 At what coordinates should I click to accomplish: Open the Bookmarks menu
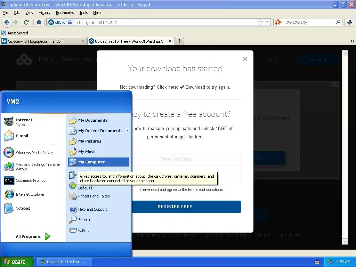[x=65, y=13]
